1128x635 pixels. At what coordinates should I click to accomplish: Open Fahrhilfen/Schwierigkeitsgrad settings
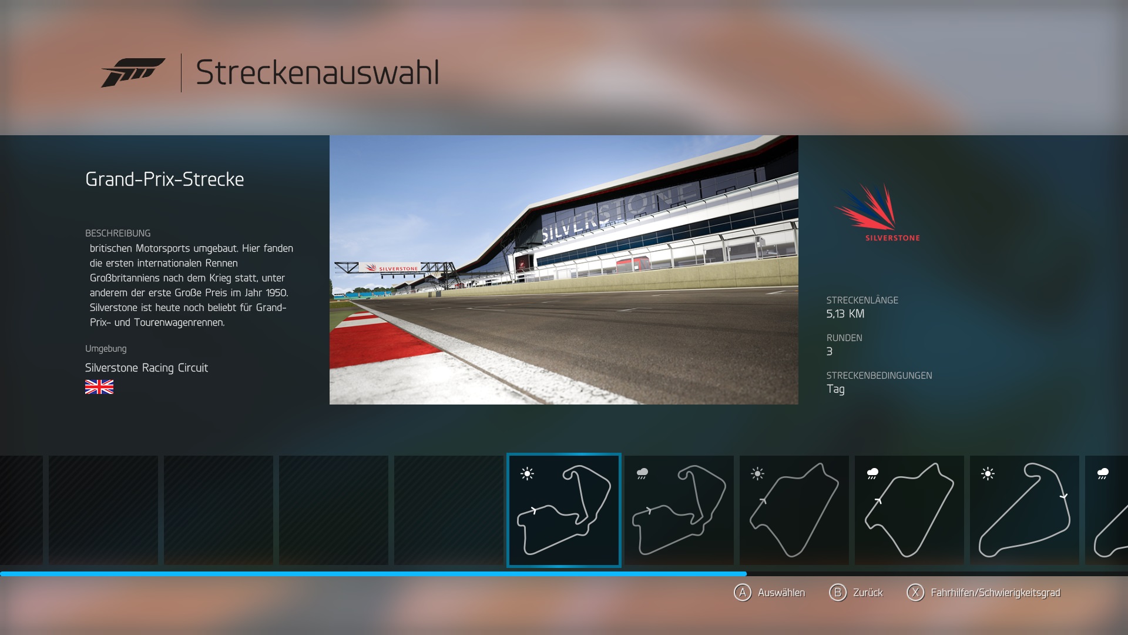pyautogui.click(x=995, y=593)
